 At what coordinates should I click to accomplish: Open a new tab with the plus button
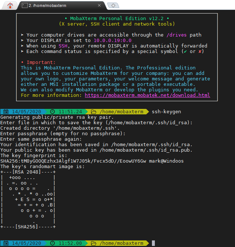[x=113, y=5]
